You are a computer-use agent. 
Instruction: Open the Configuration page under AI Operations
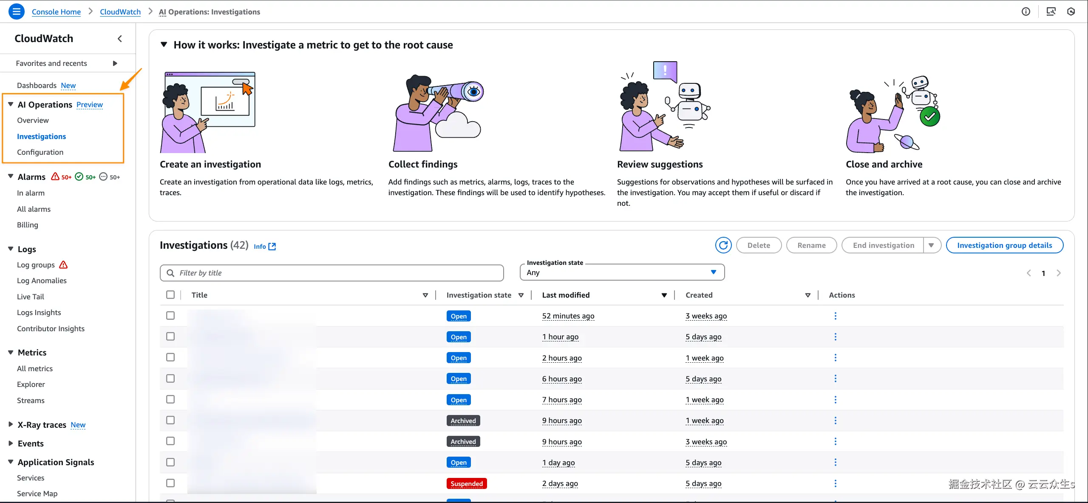(40, 152)
